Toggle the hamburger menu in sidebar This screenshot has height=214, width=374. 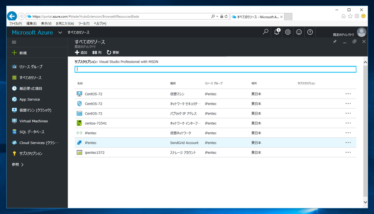(x=14, y=42)
